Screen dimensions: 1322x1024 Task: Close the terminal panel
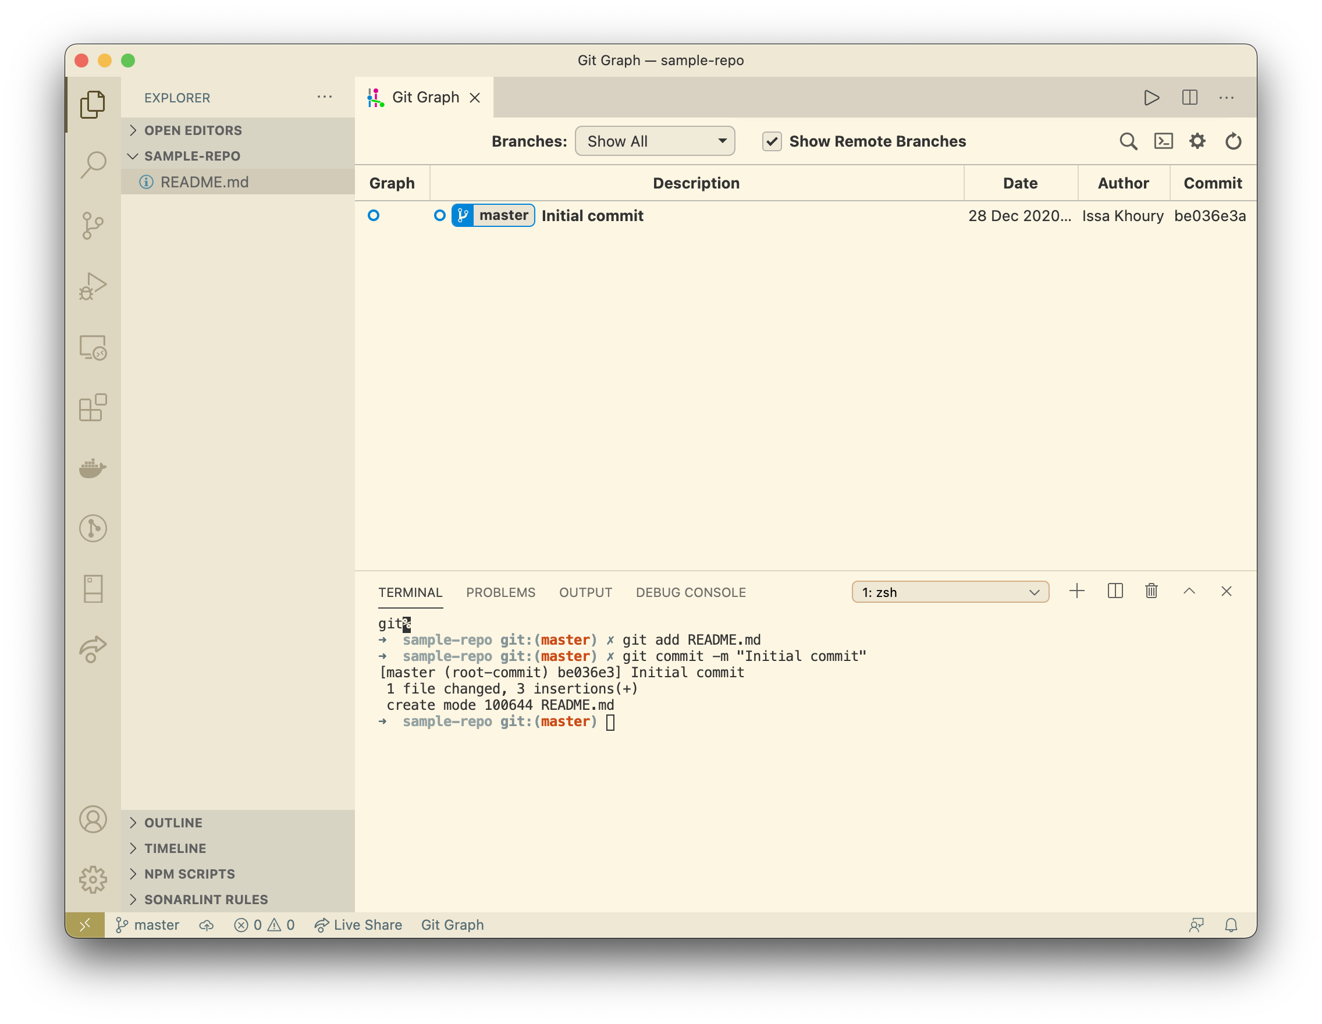tap(1227, 591)
